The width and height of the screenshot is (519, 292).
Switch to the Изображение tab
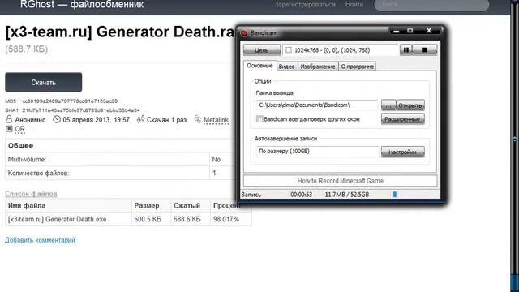tap(318, 67)
